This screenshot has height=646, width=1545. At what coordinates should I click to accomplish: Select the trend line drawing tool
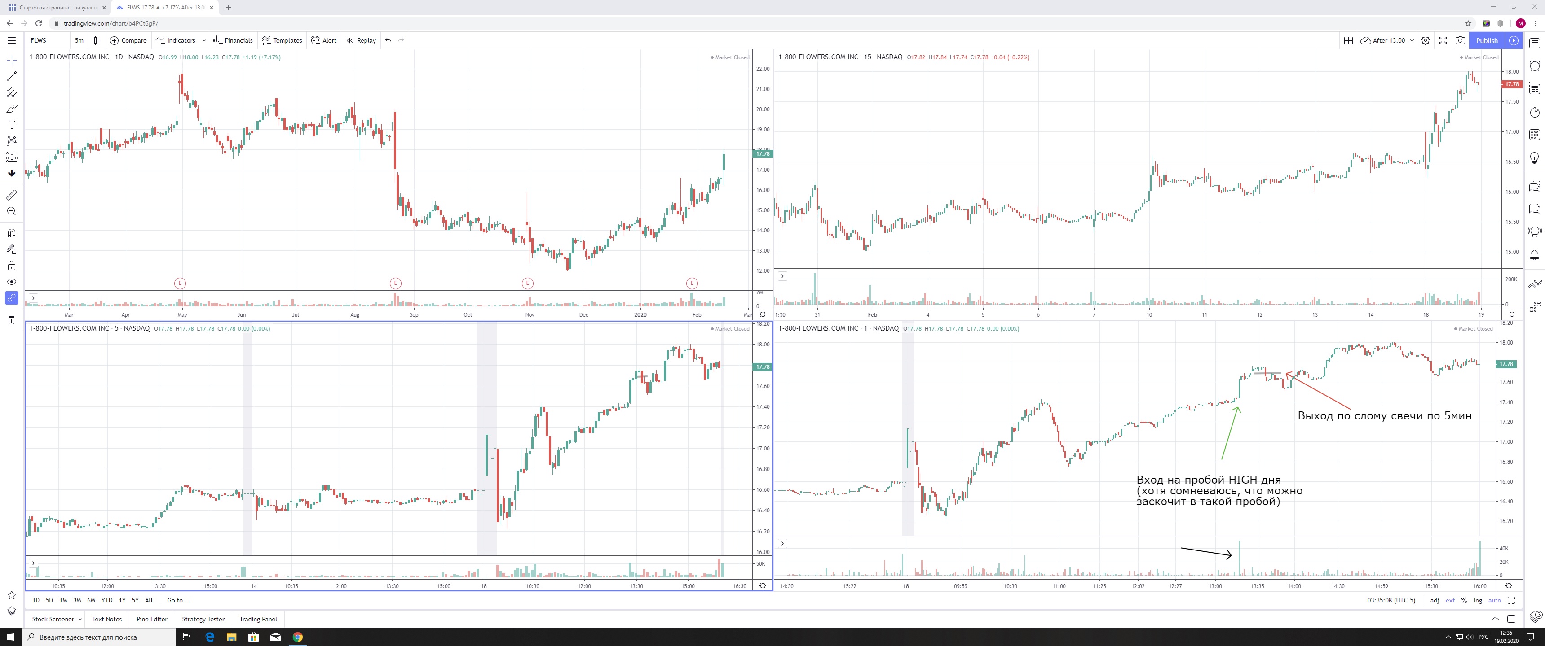11,77
